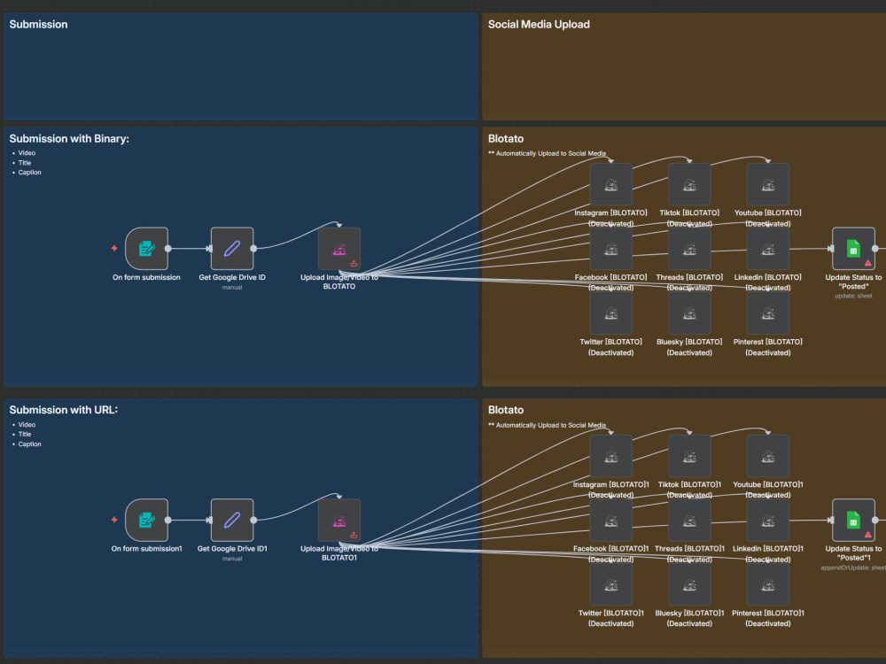
Task: Select the Instagram [BLOTATO] node
Action: [x=610, y=185]
